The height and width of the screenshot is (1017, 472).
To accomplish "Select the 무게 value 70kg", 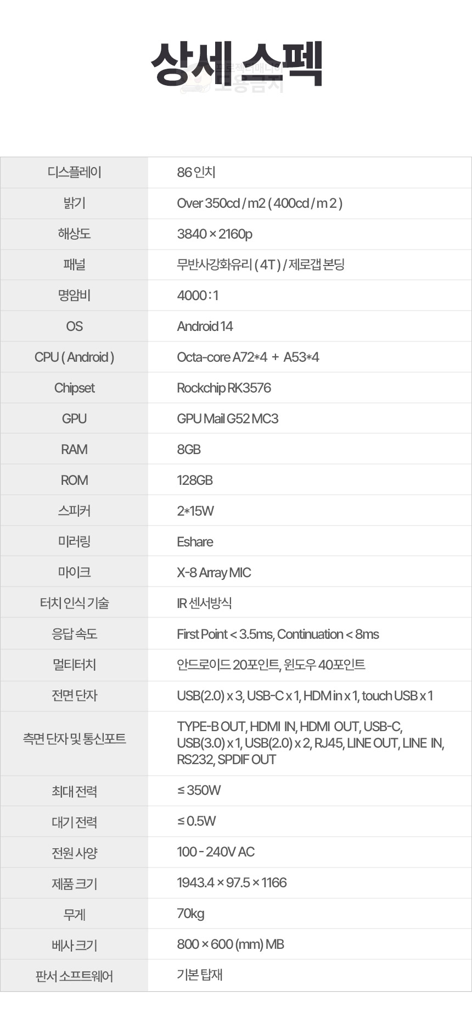I will pos(190,914).
